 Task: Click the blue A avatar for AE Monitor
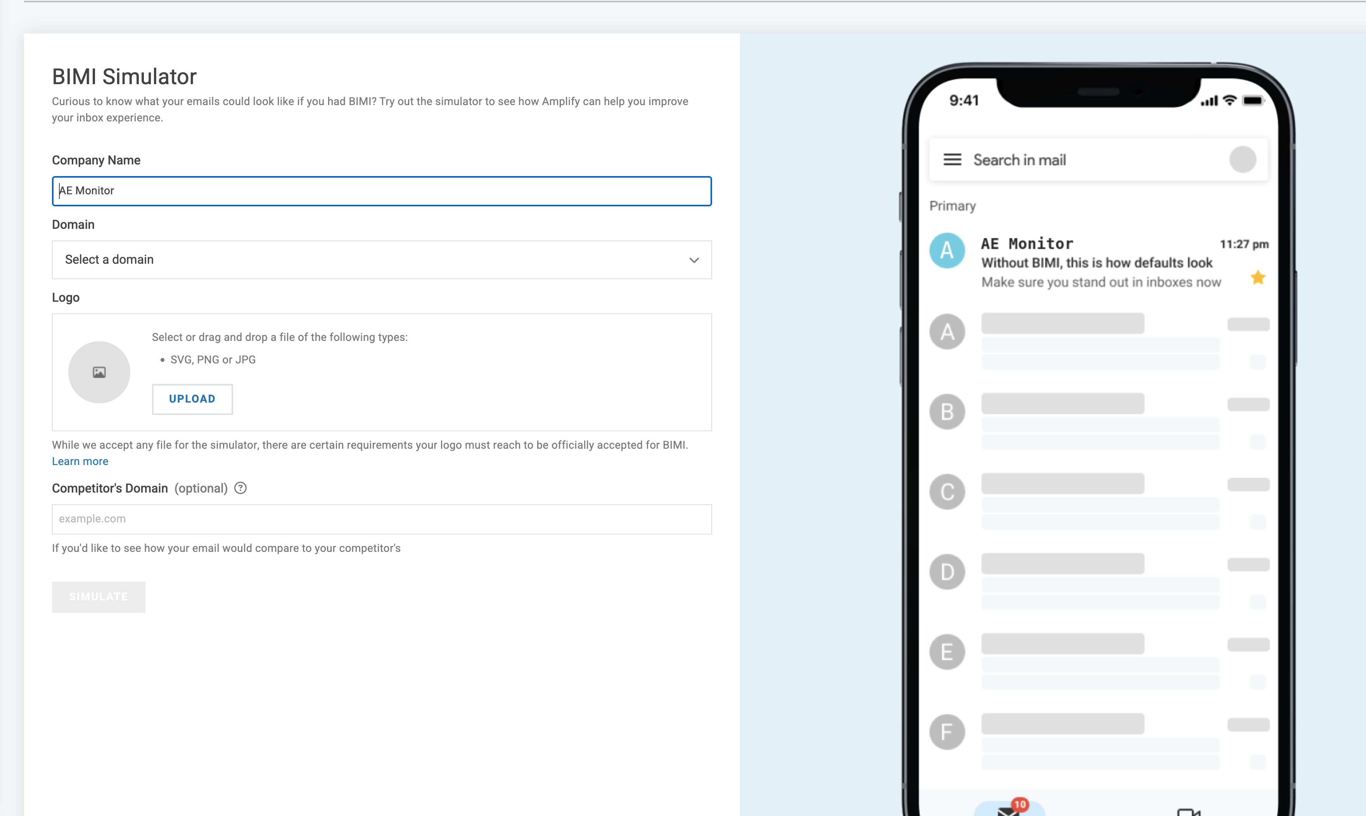point(947,251)
